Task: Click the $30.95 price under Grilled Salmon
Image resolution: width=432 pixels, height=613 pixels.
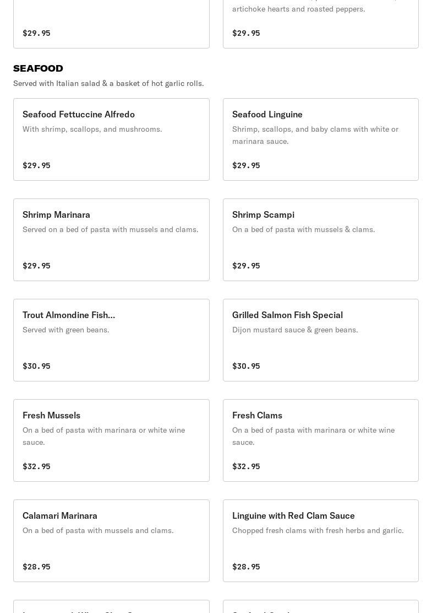Action: tap(246, 366)
